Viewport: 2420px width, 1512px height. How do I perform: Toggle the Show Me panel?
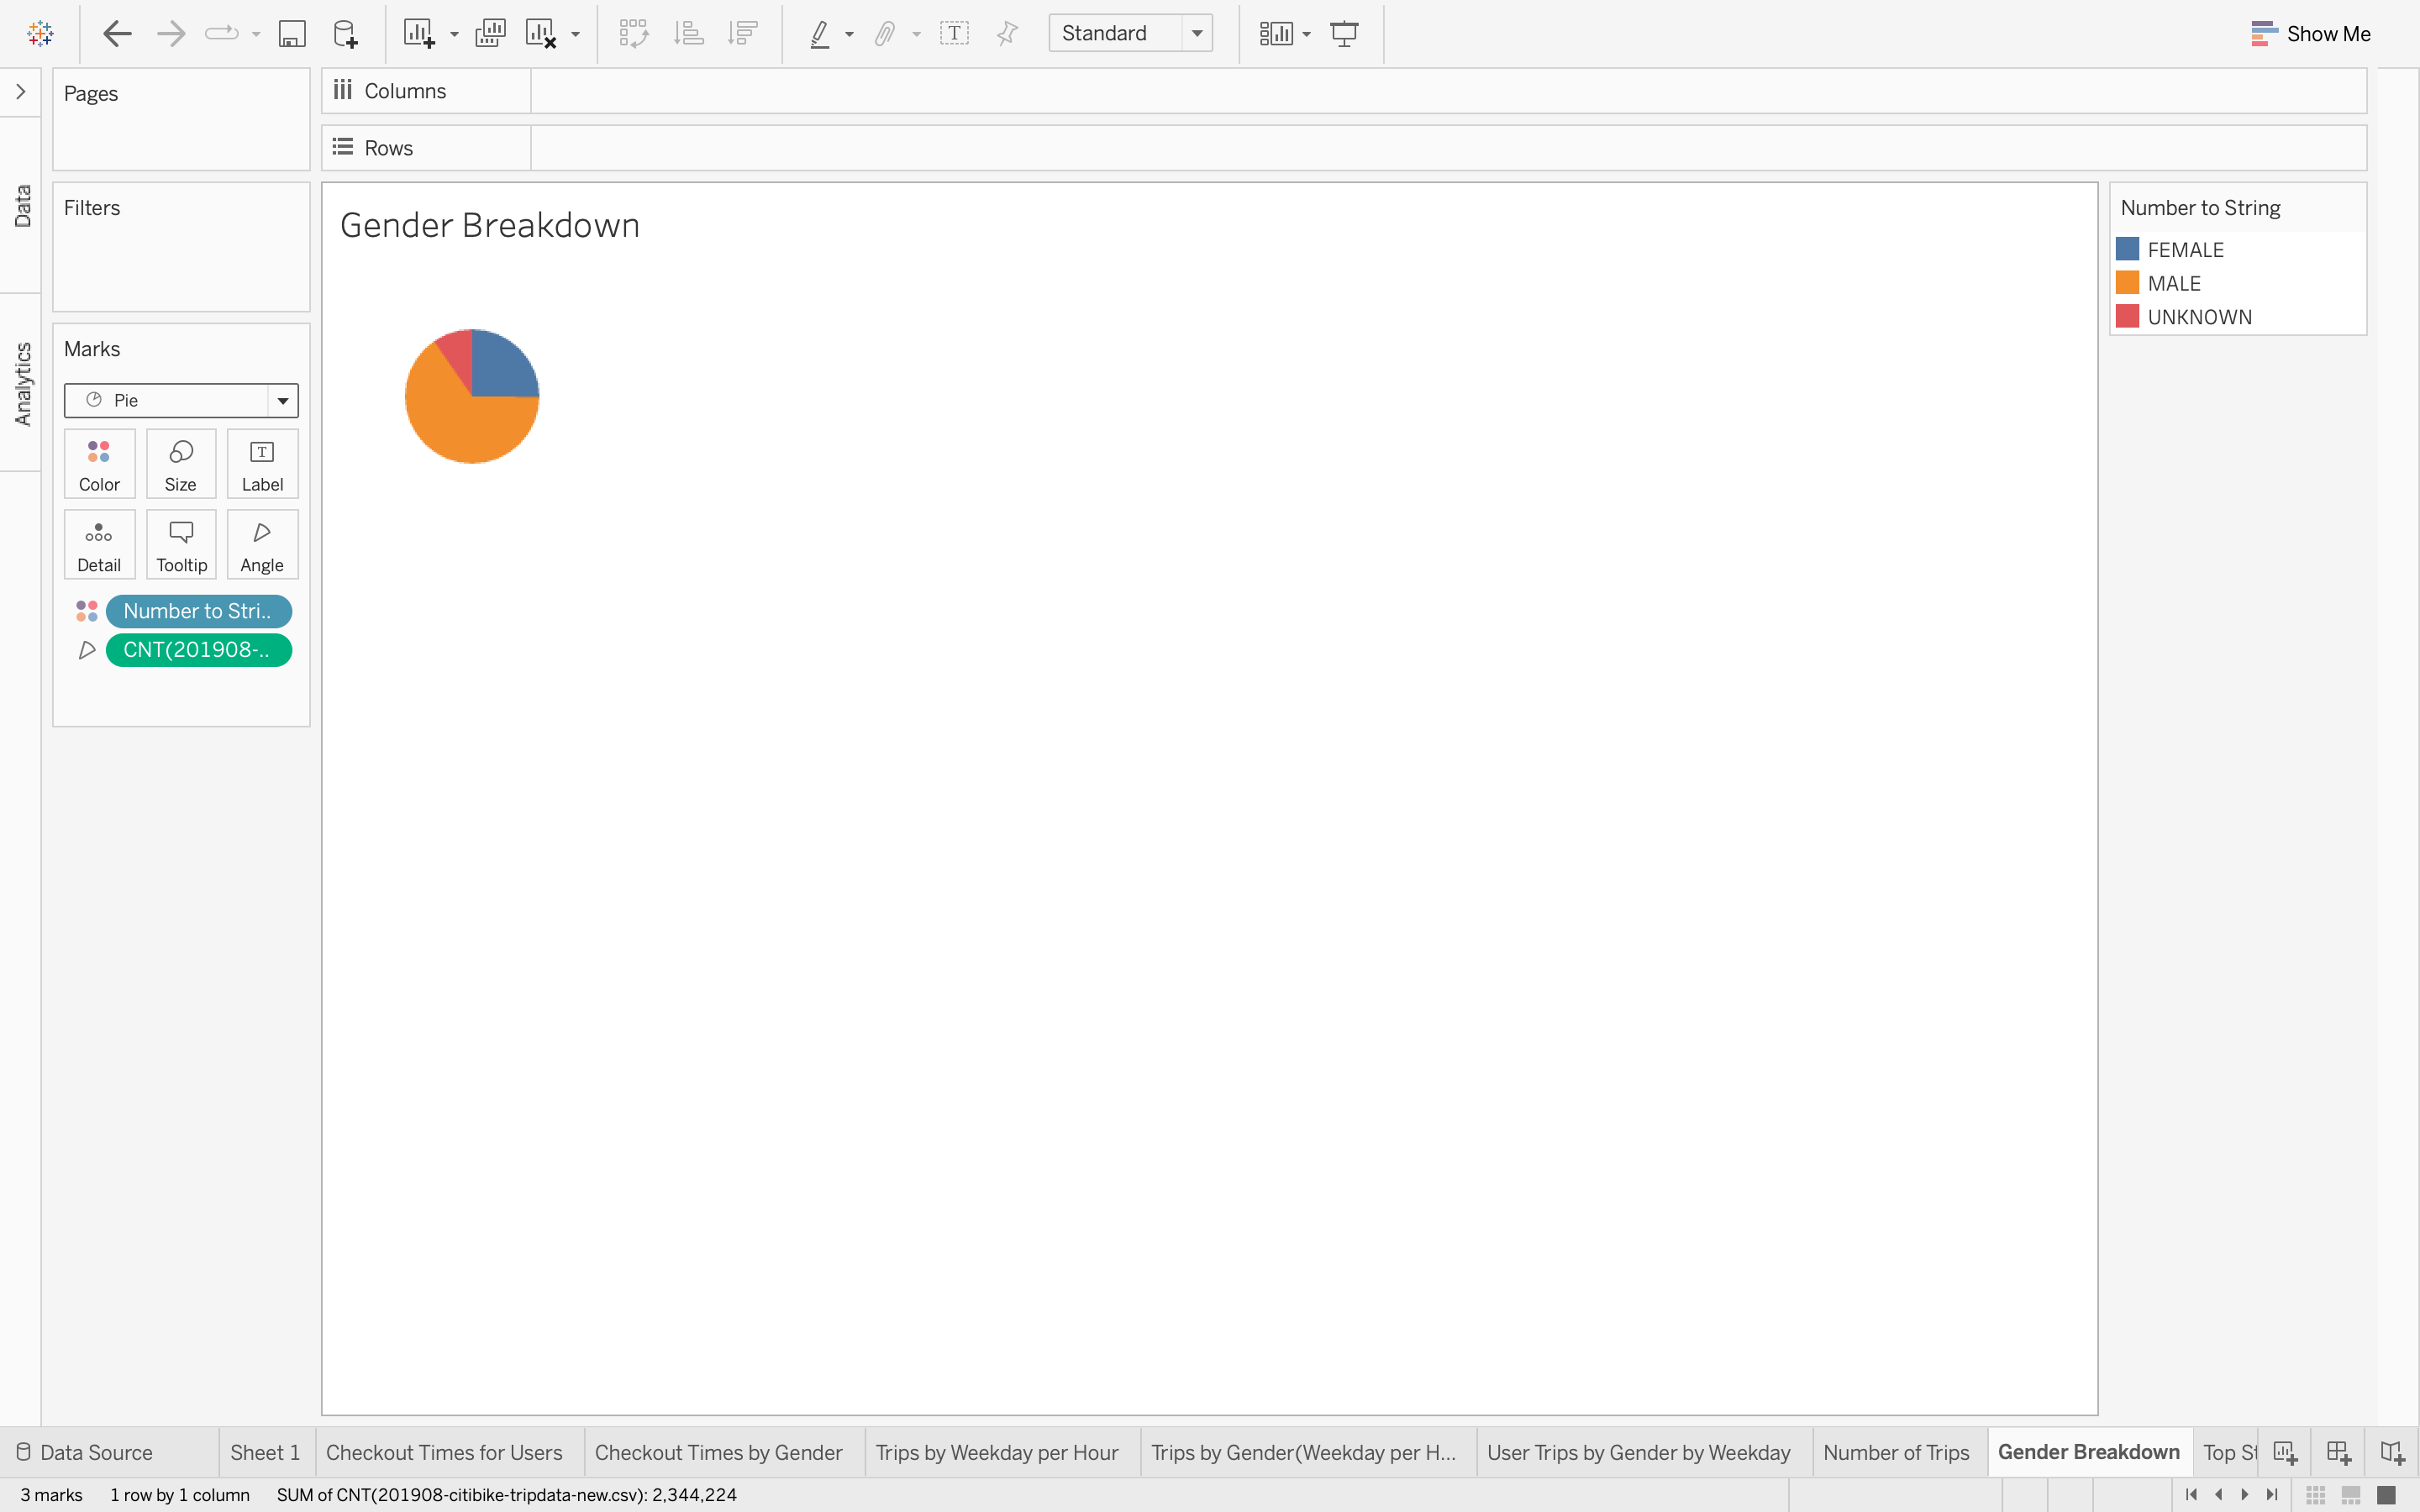pyautogui.click(x=2310, y=34)
